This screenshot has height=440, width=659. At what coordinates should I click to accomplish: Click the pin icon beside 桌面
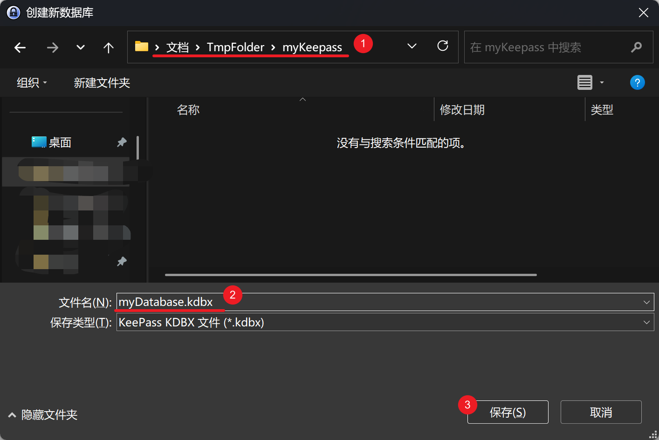(122, 142)
